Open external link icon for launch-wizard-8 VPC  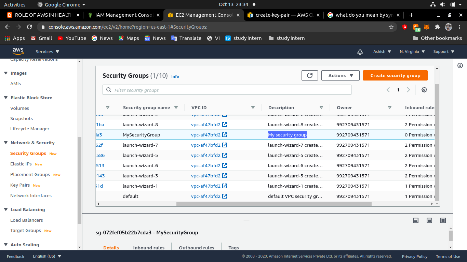coord(225,125)
